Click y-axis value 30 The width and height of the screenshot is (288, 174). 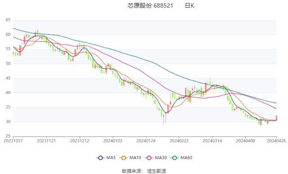click(8, 121)
